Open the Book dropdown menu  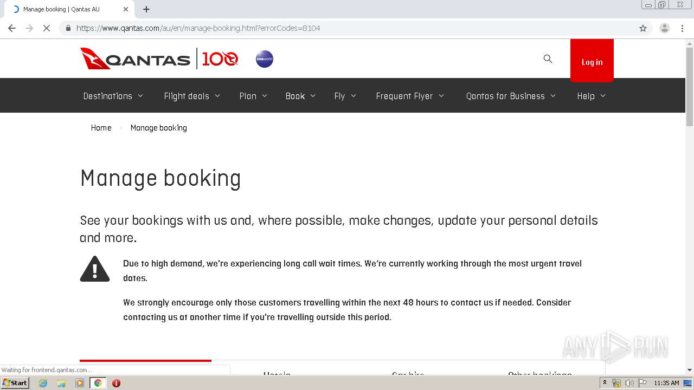[x=300, y=96]
